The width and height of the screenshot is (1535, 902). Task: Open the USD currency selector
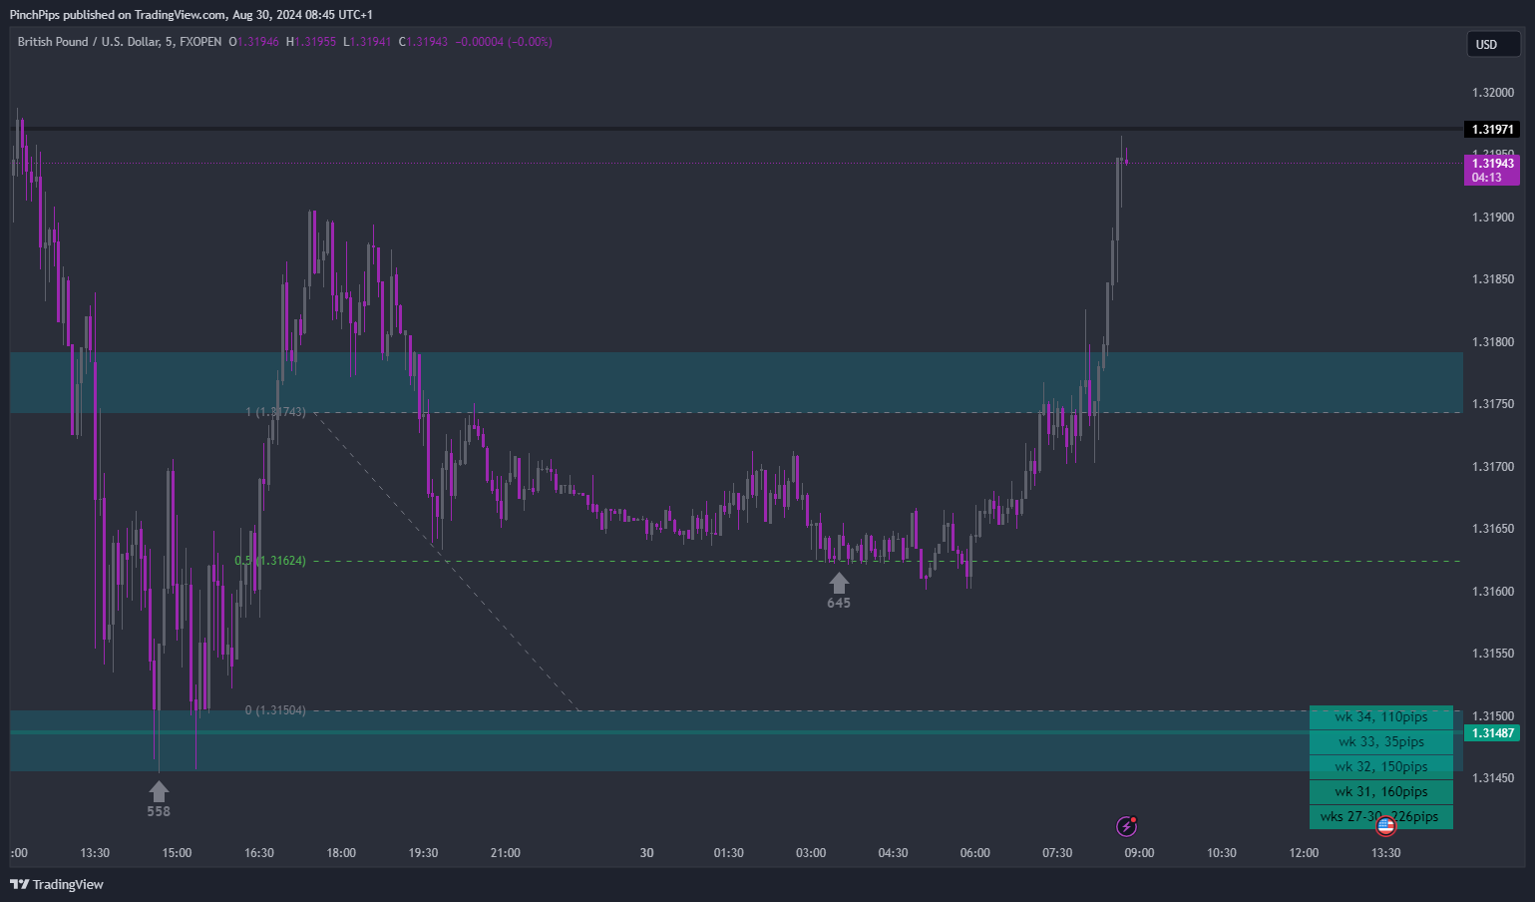1493,44
